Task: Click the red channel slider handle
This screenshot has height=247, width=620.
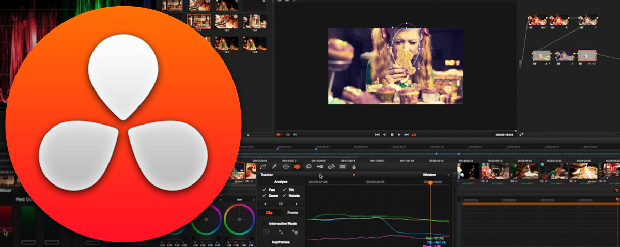Action: pos(6,230)
